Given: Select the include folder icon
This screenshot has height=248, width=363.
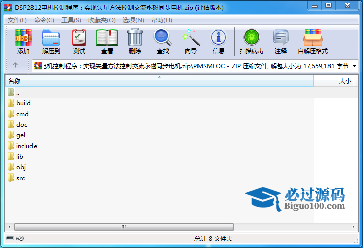Looking at the screenshot, I should (11, 146).
